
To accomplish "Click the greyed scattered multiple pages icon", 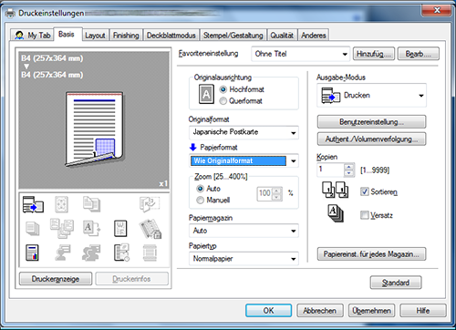I will coord(62,229).
